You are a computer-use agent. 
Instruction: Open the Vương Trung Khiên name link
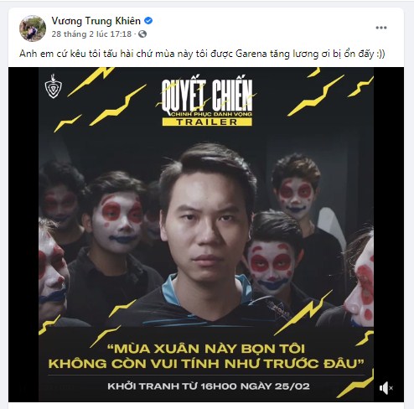[x=96, y=21]
